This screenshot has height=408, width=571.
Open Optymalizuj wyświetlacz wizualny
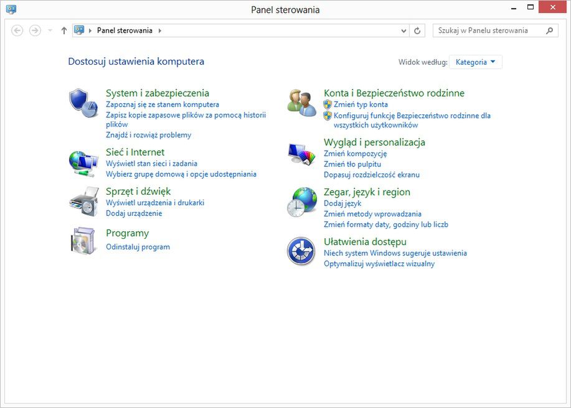click(379, 264)
